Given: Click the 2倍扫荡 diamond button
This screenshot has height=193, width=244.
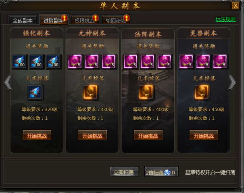Looking at the screenshot, I should pyautogui.click(x=161, y=172).
